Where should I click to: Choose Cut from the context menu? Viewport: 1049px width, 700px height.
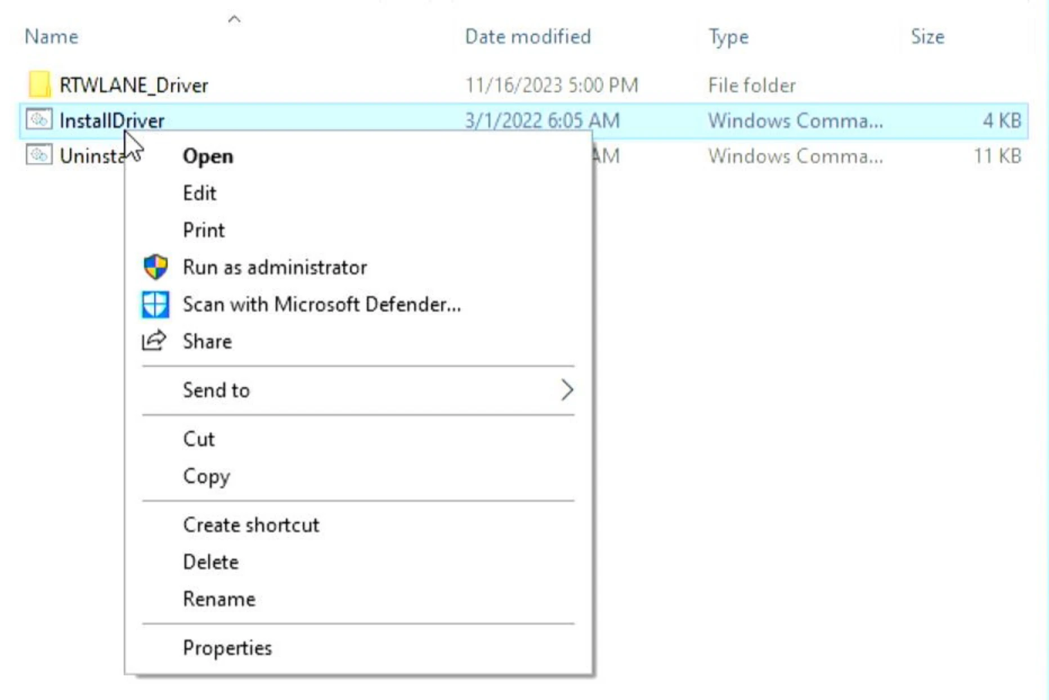tap(199, 439)
